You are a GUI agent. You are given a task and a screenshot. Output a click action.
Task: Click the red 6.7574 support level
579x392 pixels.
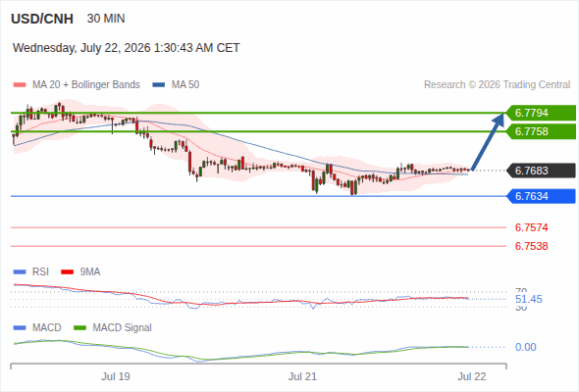(x=531, y=227)
